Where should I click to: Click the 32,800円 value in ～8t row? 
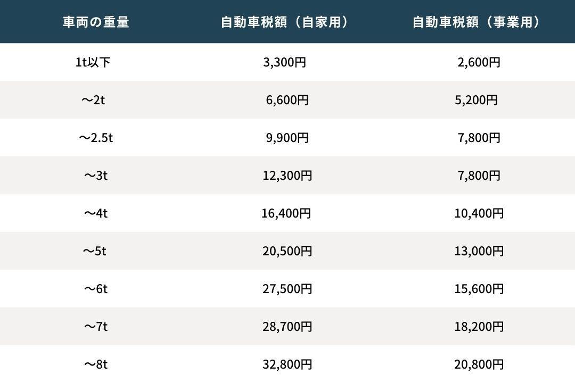pyautogui.click(x=287, y=364)
